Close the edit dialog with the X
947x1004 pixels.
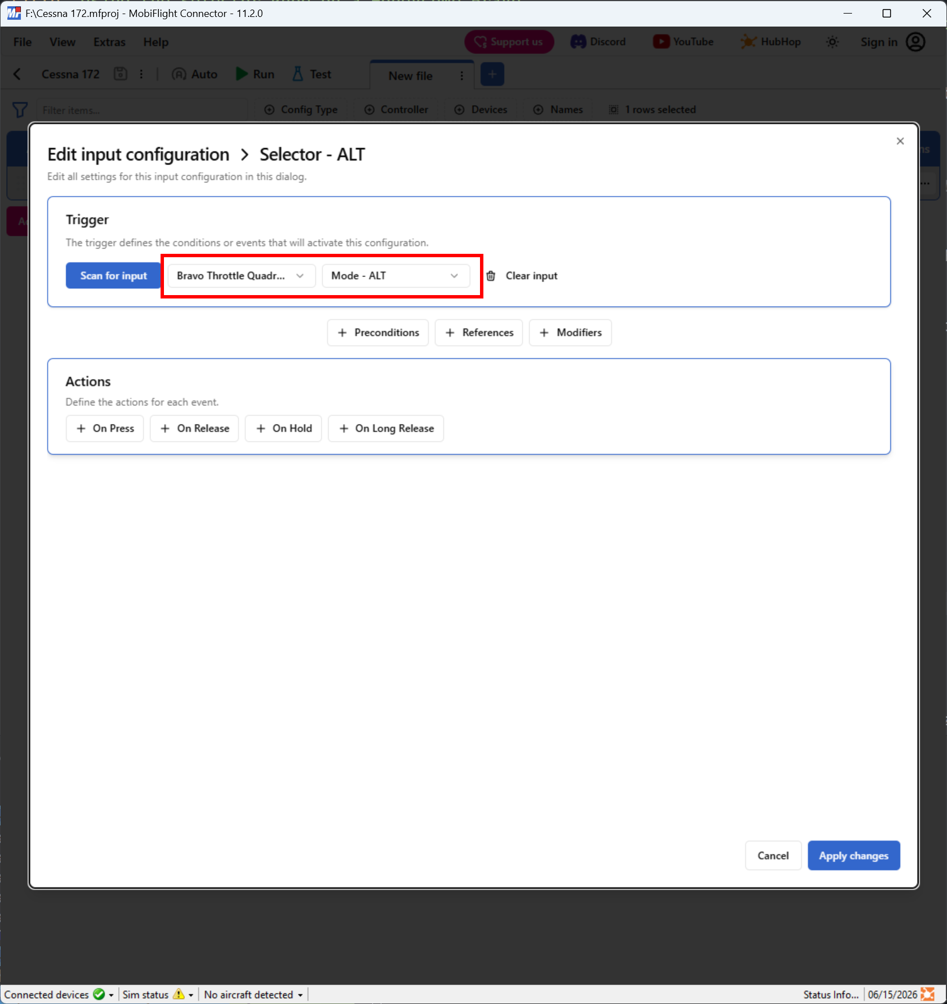point(900,141)
